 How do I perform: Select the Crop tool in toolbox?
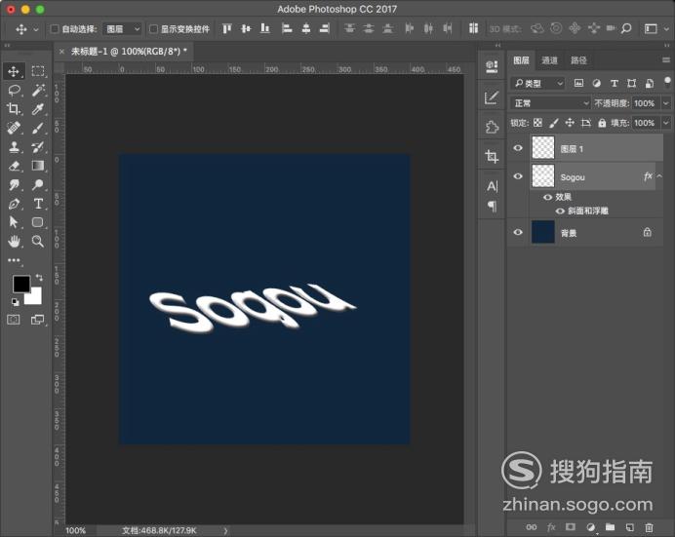[x=14, y=109]
